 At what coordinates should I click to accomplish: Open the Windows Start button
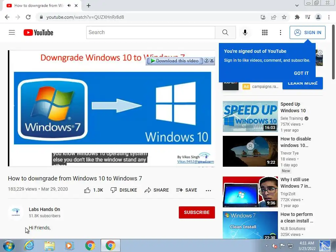click(9, 245)
